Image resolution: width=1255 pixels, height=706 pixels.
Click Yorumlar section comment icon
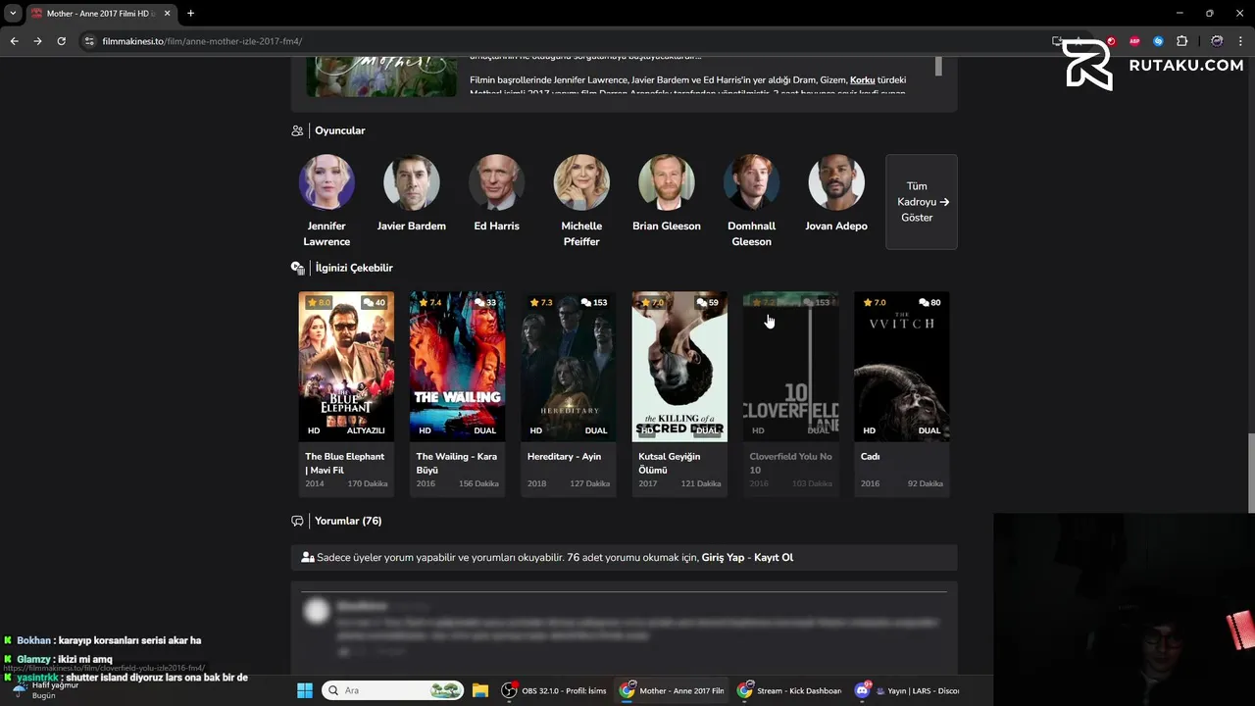pyautogui.click(x=297, y=521)
